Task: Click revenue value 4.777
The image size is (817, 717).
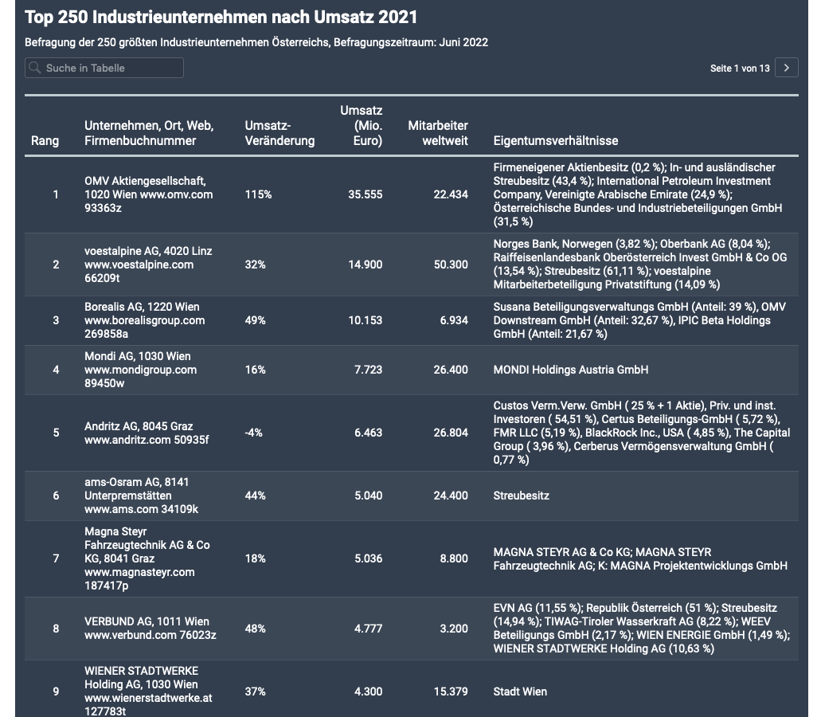Action: pos(369,629)
